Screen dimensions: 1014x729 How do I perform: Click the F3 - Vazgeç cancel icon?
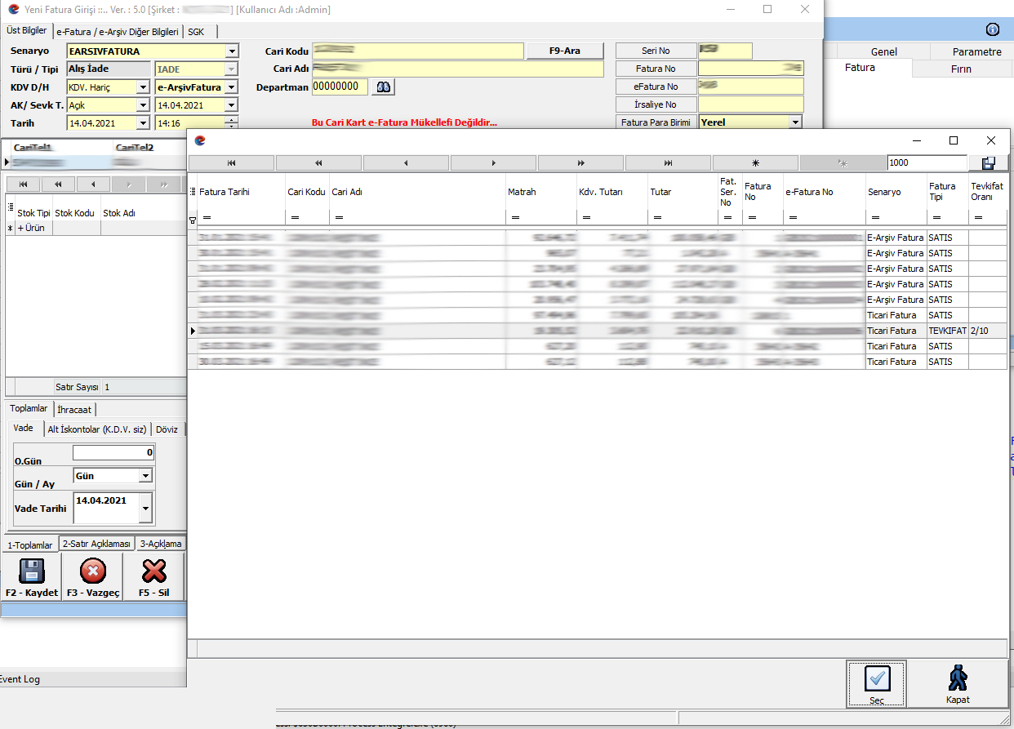pyautogui.click(x=93, y=571)
